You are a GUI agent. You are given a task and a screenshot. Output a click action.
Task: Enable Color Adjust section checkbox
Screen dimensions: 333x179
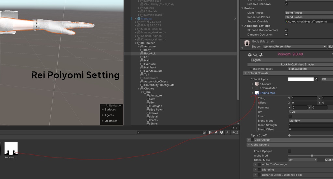coord(252,140)
